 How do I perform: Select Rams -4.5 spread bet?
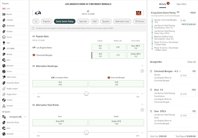(100, 47)
